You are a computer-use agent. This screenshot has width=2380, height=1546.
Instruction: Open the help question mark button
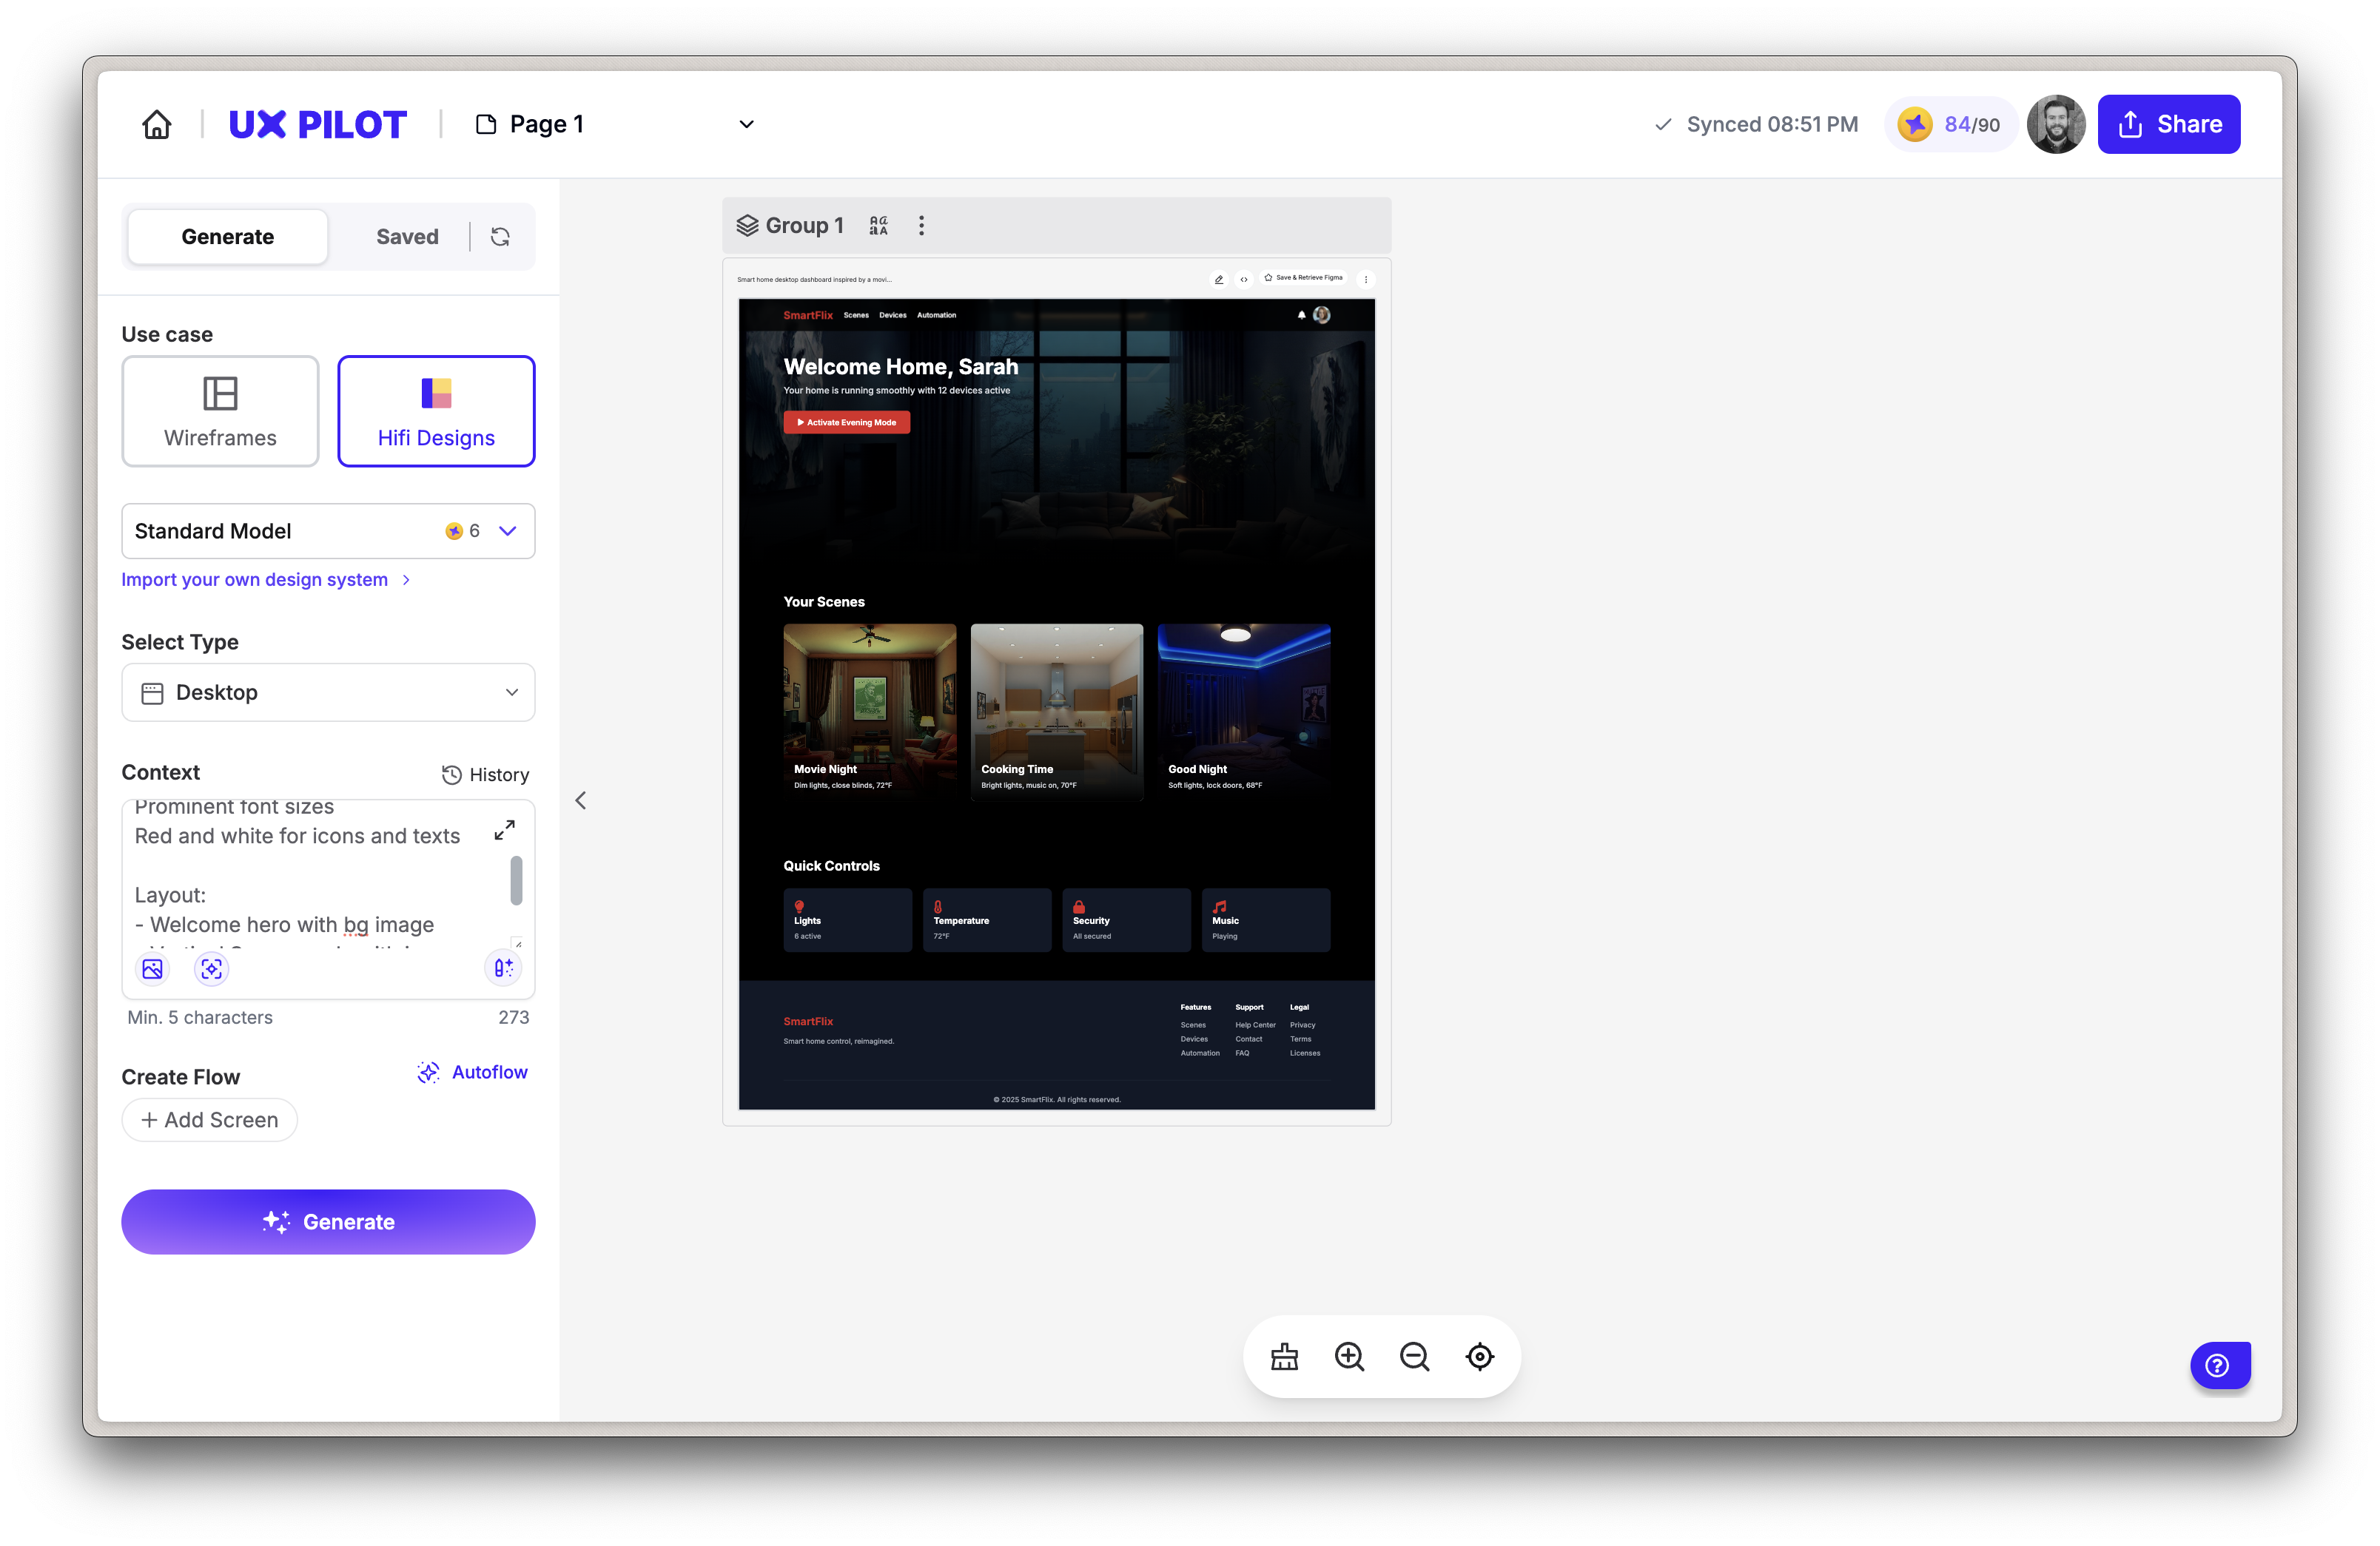click(2218, 1365)
